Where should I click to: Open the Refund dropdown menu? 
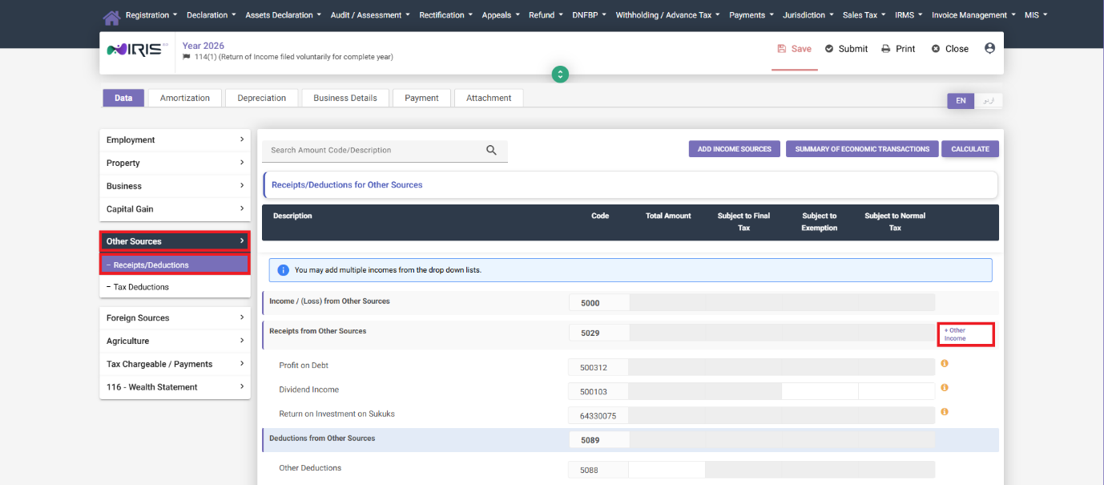click(546, 15)
